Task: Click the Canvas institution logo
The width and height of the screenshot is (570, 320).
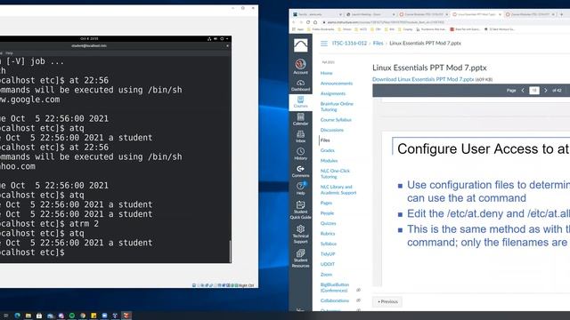Action: [x=300, y=45]
